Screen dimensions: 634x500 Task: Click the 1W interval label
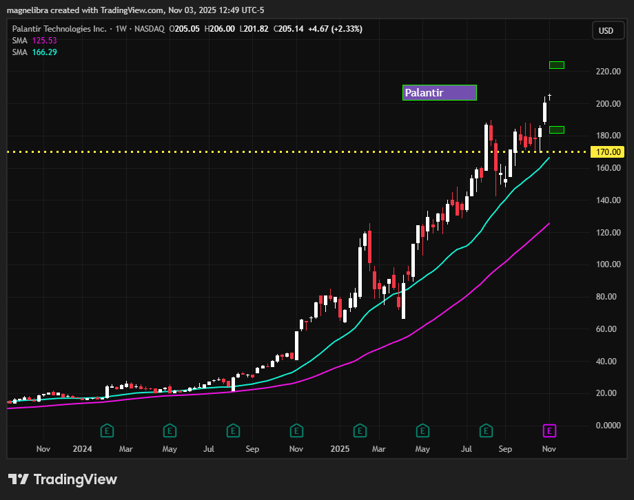click(x=121, y=29)
